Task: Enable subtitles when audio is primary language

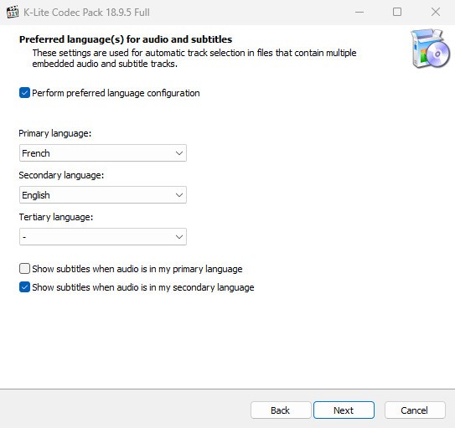Action: point(24,269)
